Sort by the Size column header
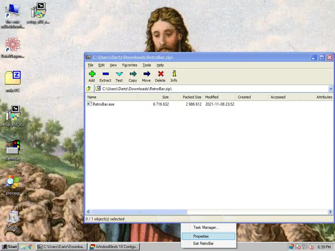335x251 pixels. click(154, 97)
